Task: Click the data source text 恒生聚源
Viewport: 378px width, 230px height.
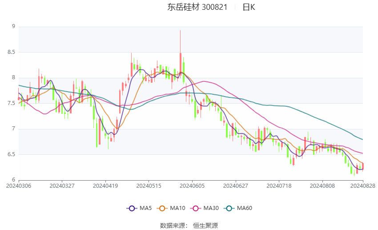Action: pos(205,226)
